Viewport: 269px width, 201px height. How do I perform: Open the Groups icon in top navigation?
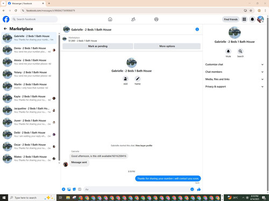[157, 19]
